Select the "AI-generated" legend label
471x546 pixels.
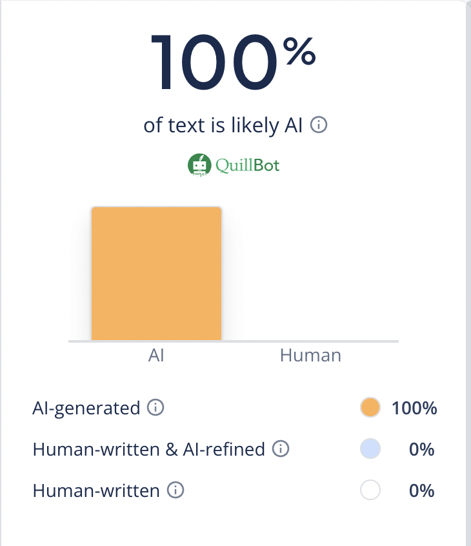coord(86,408)
